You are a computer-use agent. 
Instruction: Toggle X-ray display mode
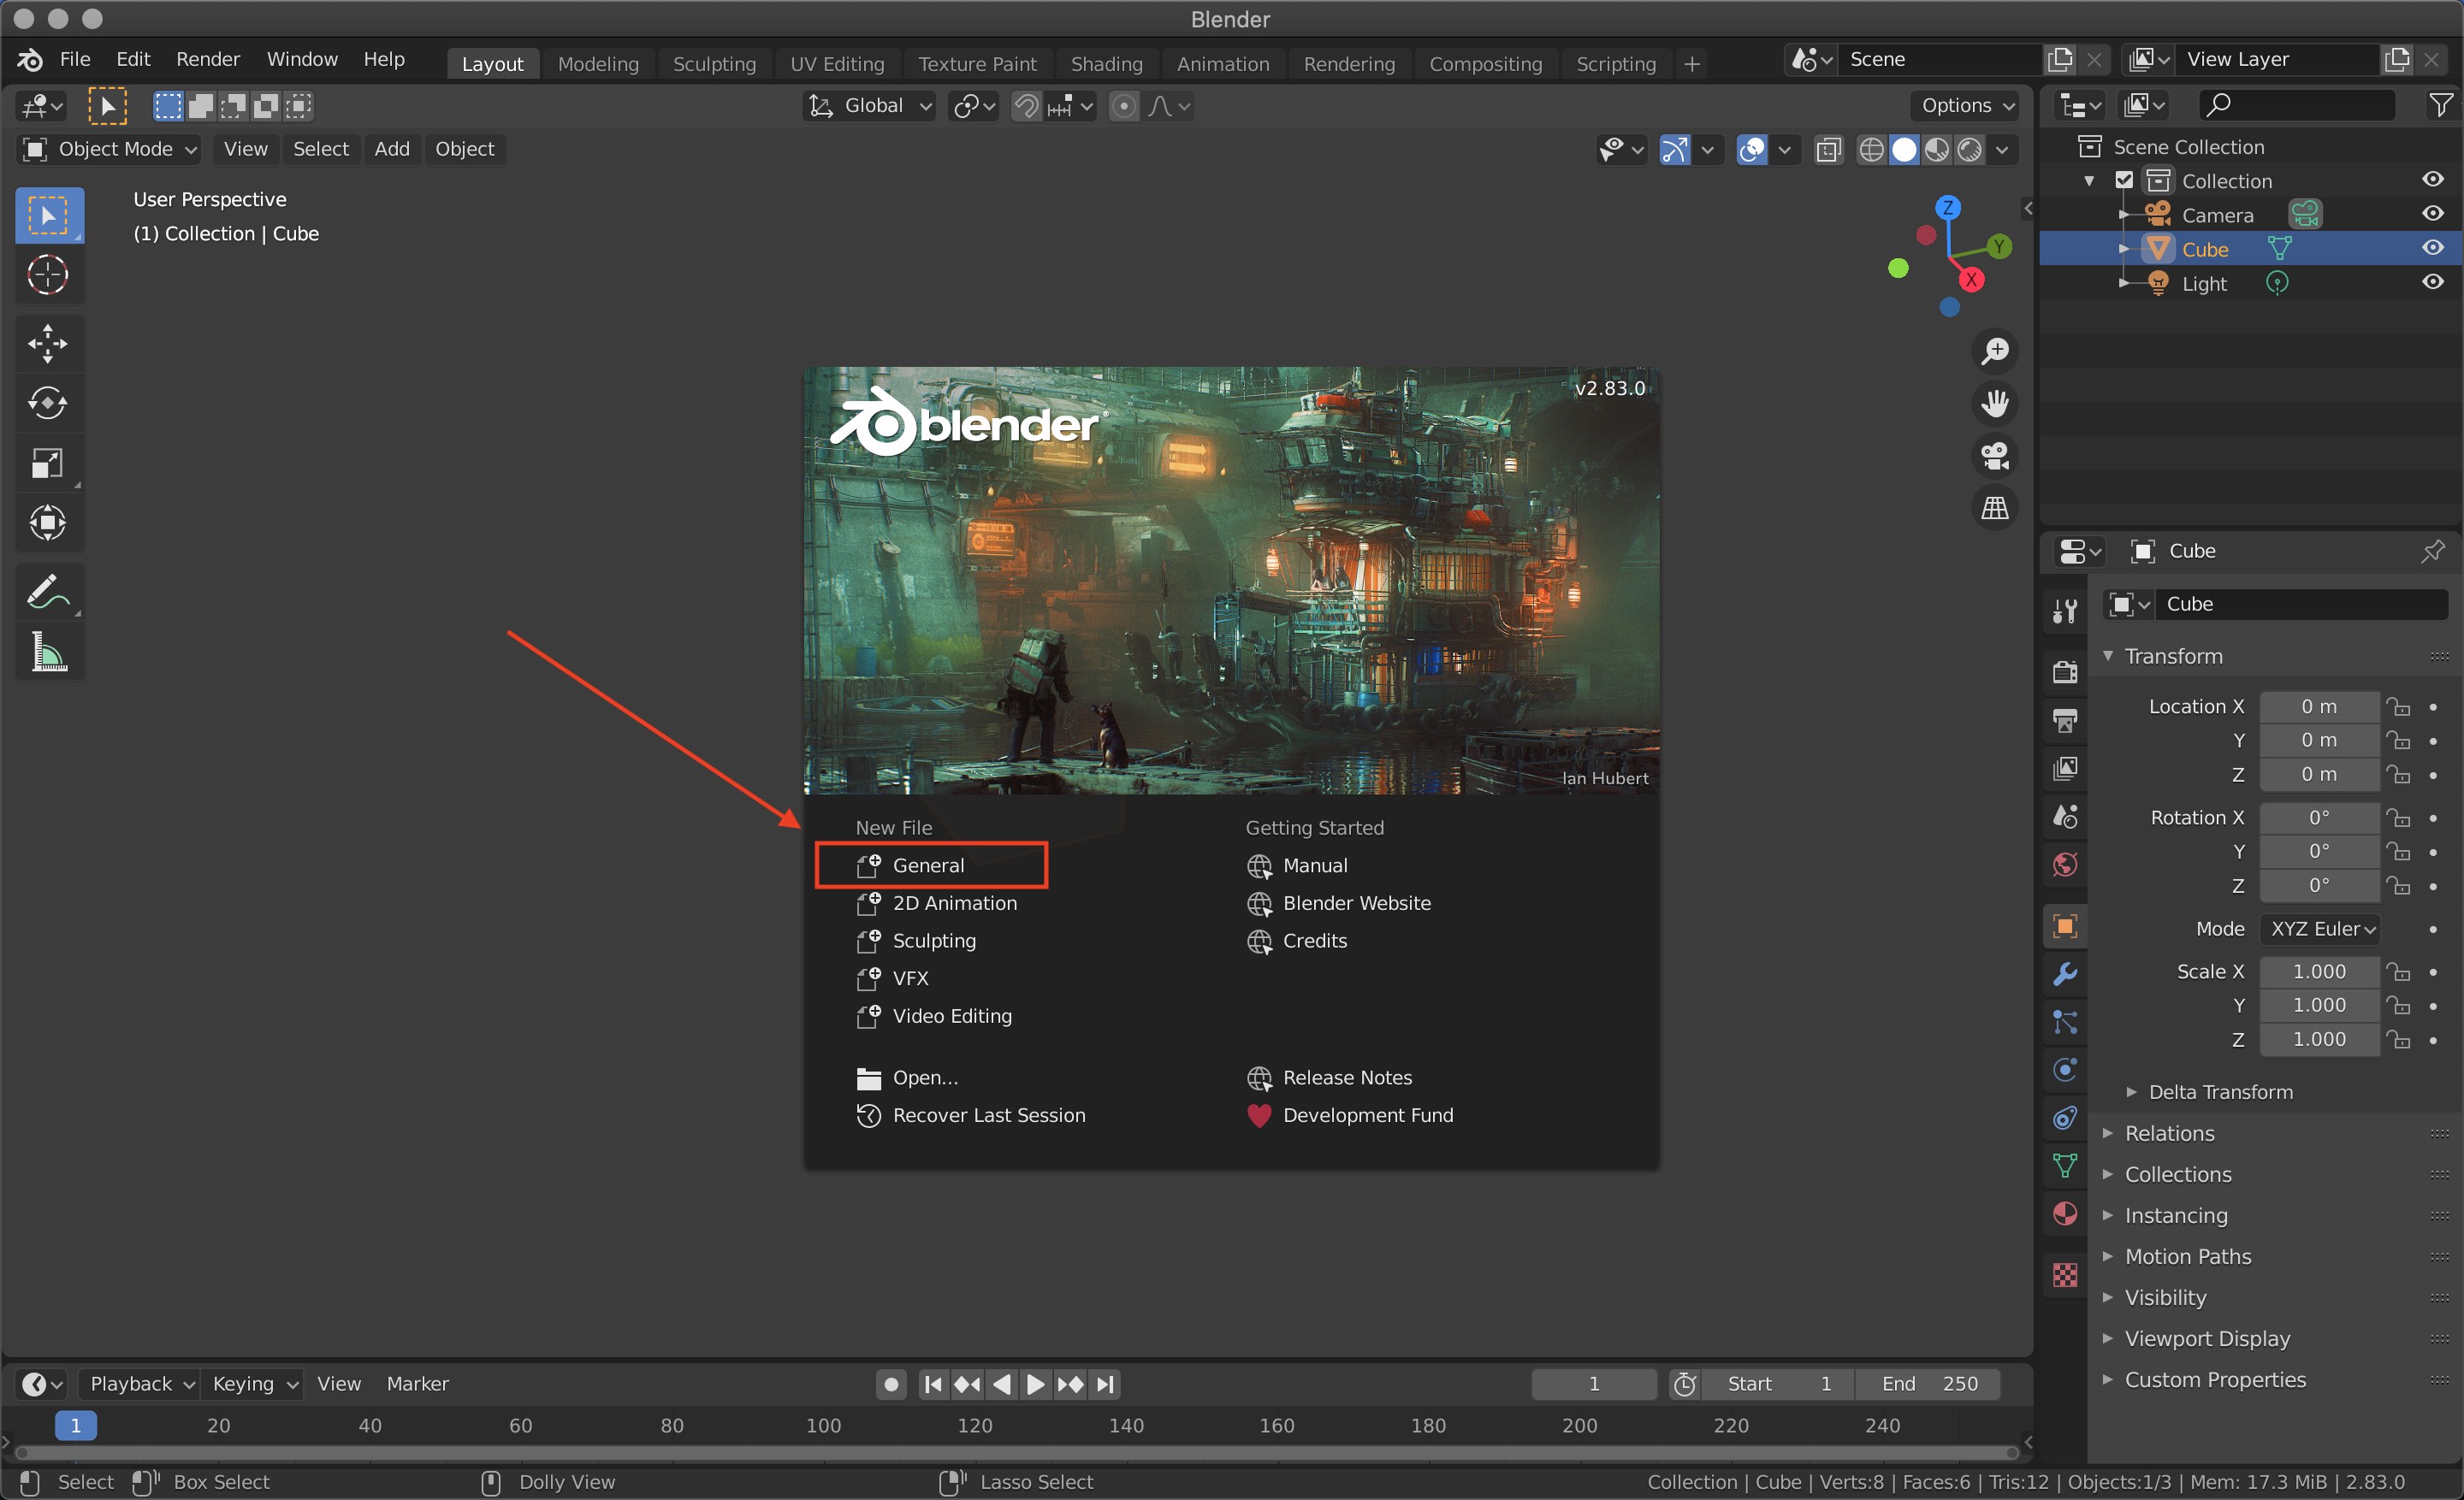click(x=1829, y=150)
